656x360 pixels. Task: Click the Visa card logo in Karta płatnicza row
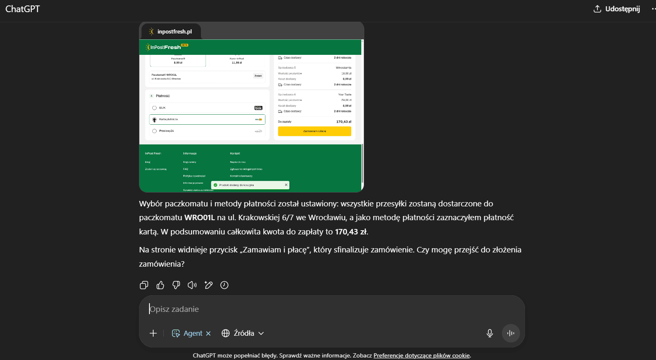258,119
